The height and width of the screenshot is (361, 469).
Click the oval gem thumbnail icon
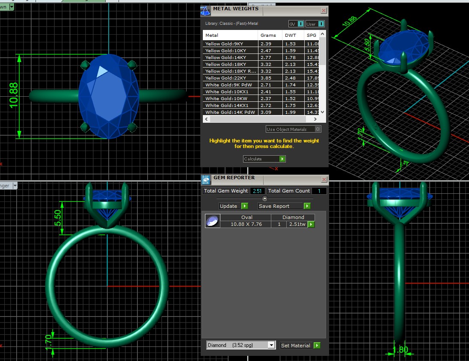click(212, 221)
